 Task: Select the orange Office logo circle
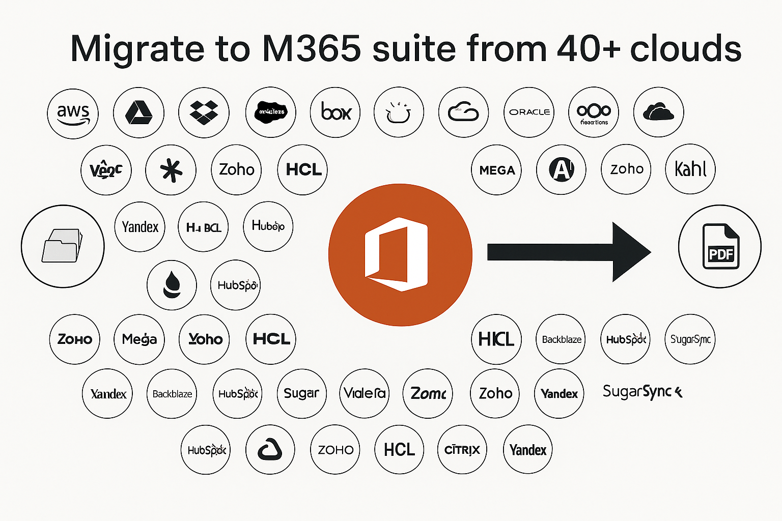point(400,255)
